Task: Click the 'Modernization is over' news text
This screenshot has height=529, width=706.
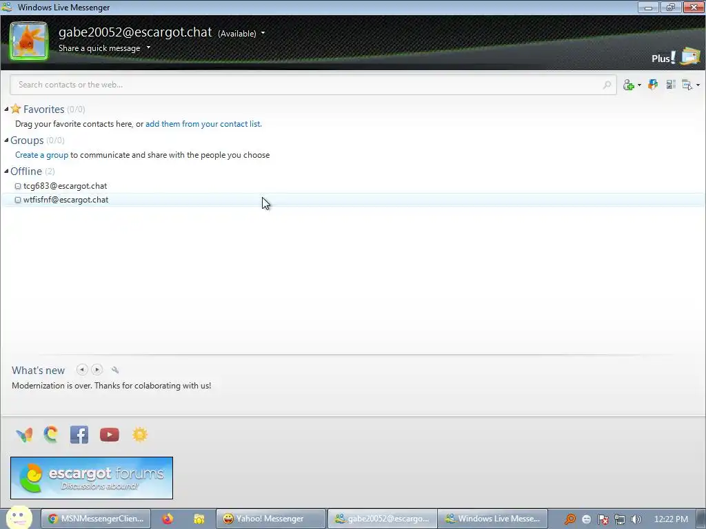Action: (111, 386)
